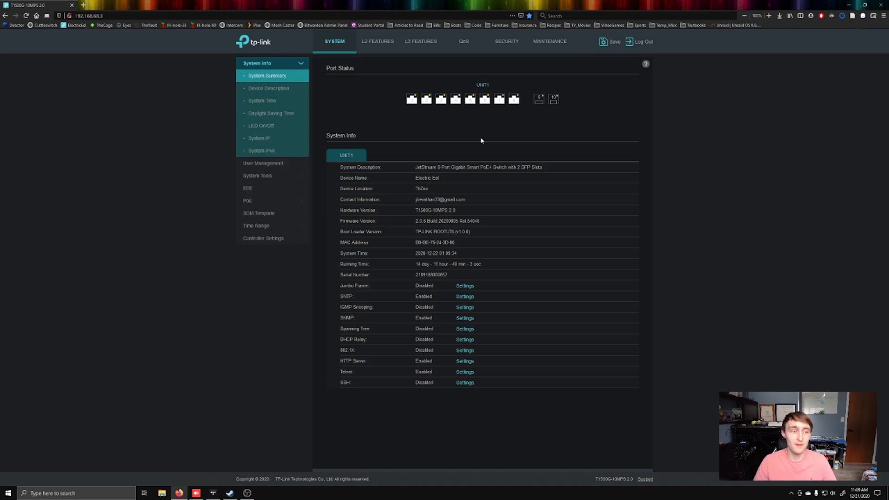
Task: Go back with browser back arrow
Action: click(5, 15)
